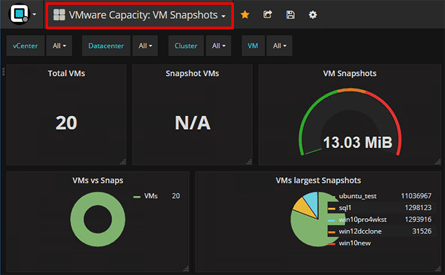Star this dashboard as favorite
Viewport: 445px width, 275px height.
(245, 14)
